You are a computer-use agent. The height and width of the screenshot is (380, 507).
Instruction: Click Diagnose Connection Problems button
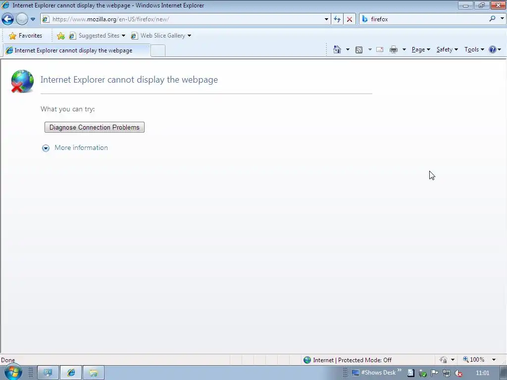tap(95, 127)
